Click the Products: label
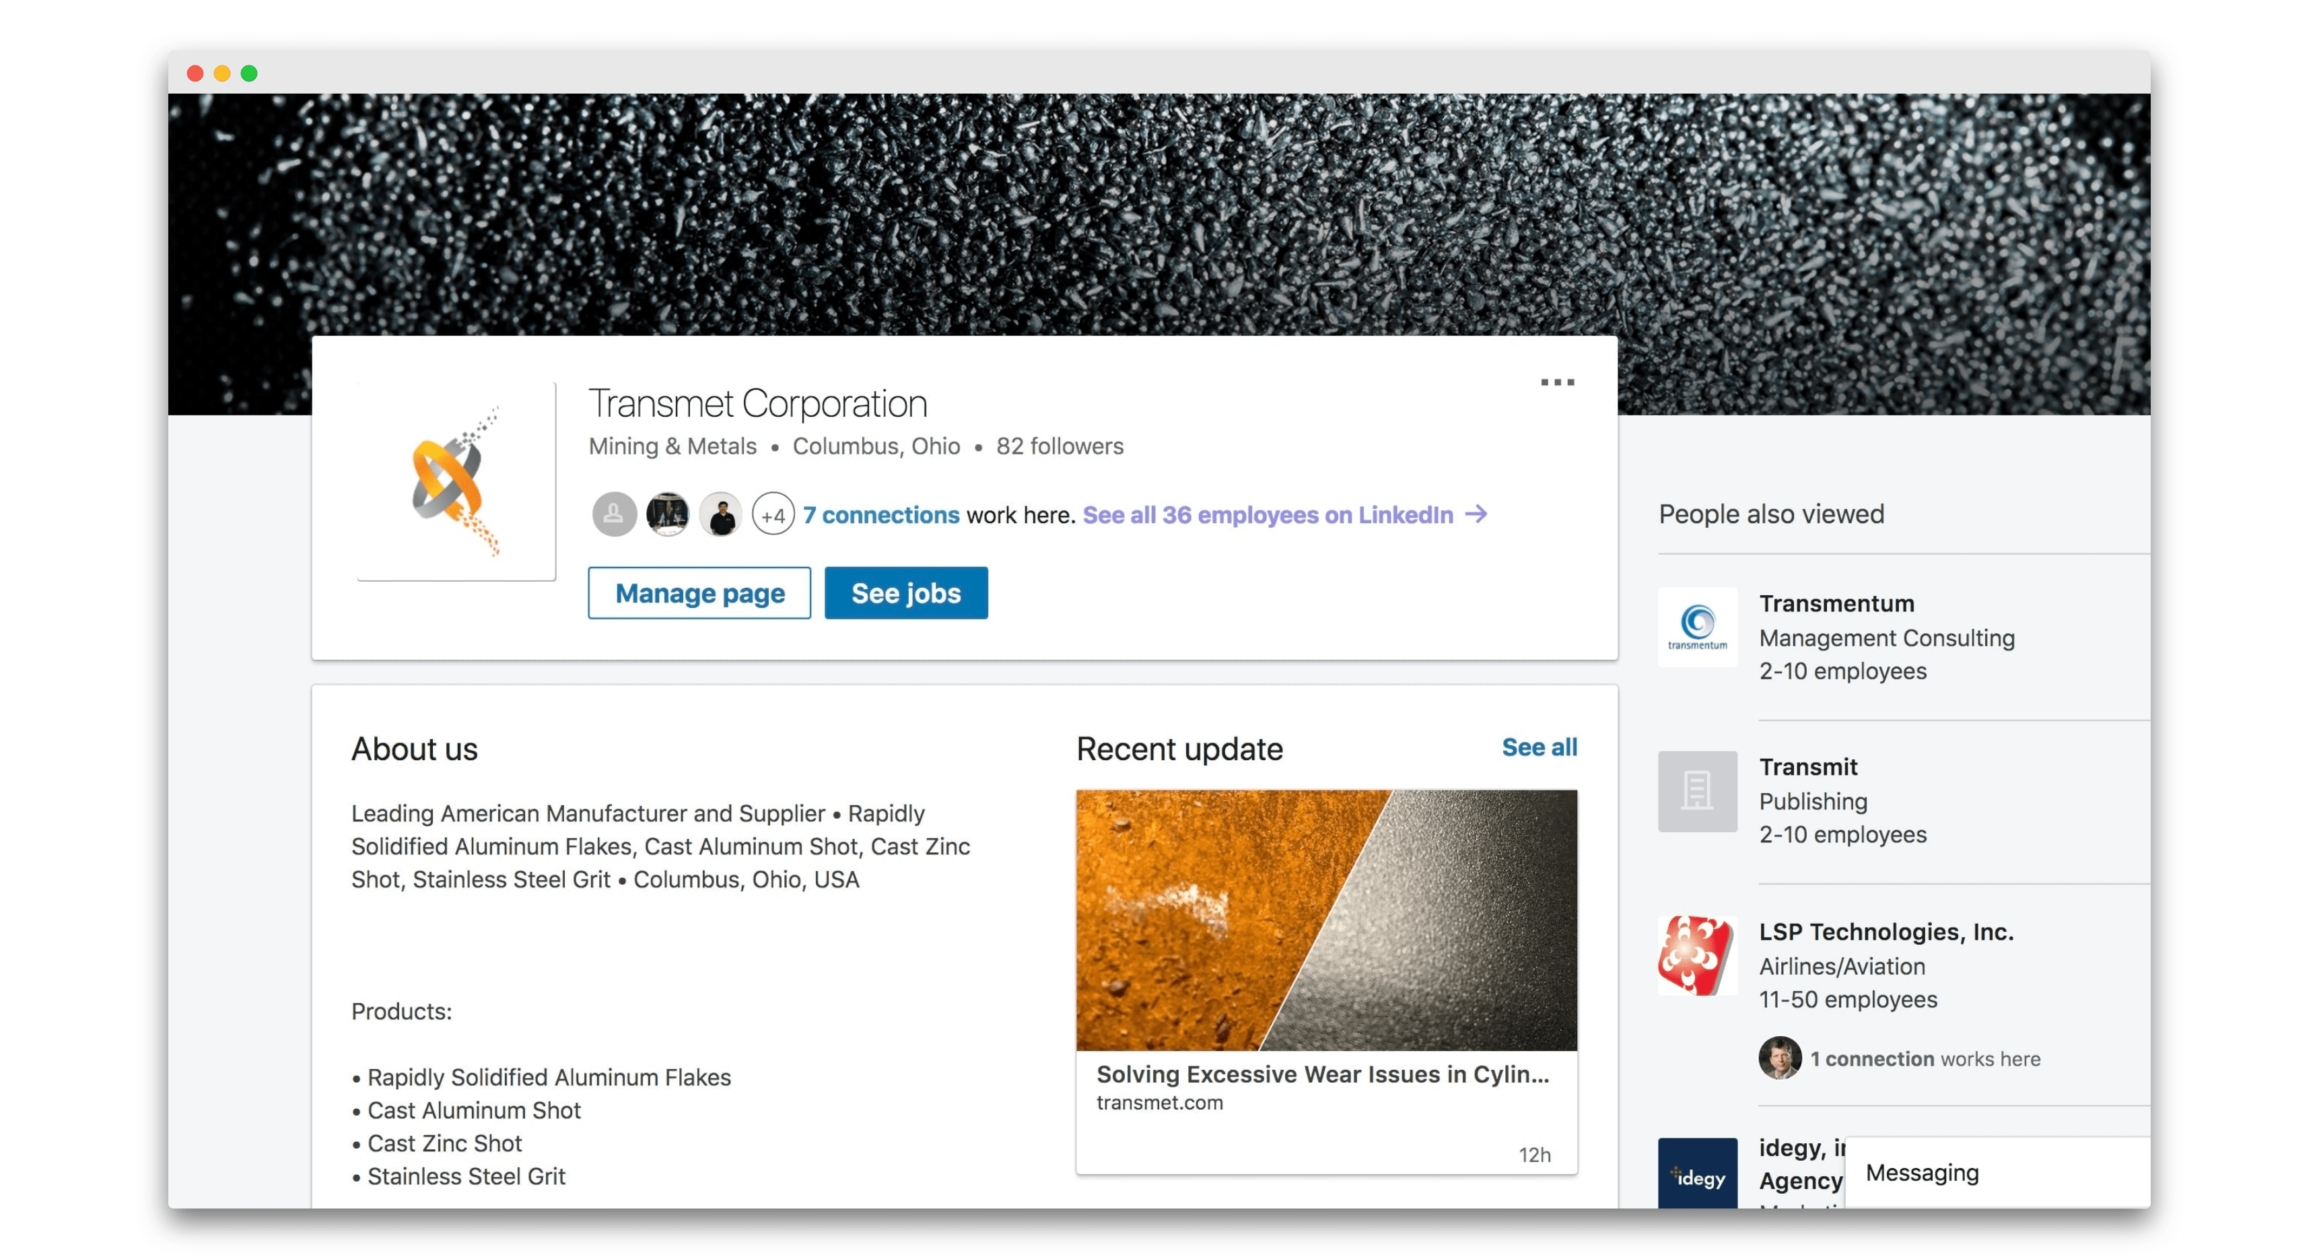Screen dimensions: 2319x1259 click(x=401, y=1011)
